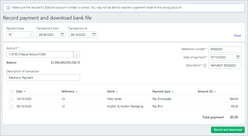Click the Transactions from date field 28/09/2020
Image resolution: width=248 pixels, height=136 pixels.
point(51,35)
